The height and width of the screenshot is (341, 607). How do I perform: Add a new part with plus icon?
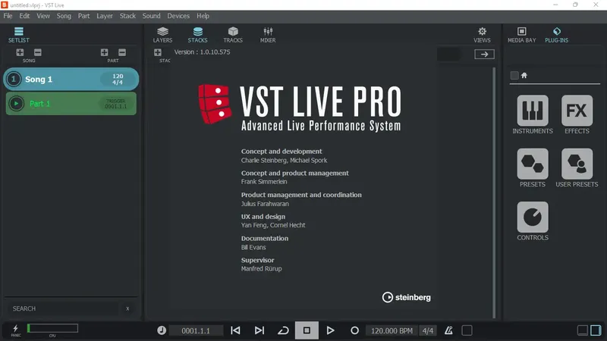105,52
